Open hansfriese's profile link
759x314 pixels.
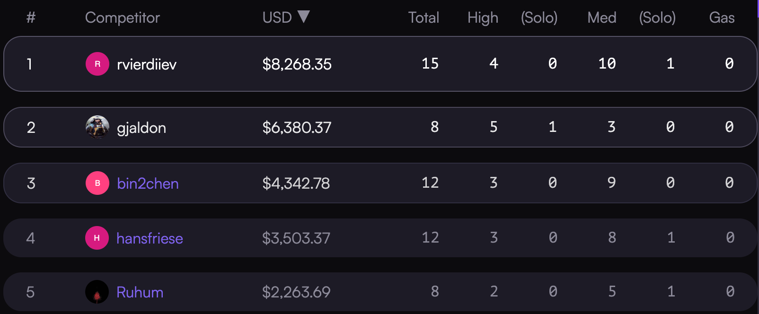coord(150,238)
